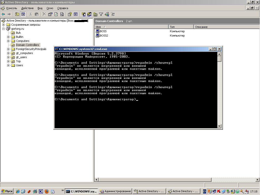Toggle the console tree show/hide icon

[23, 14]
